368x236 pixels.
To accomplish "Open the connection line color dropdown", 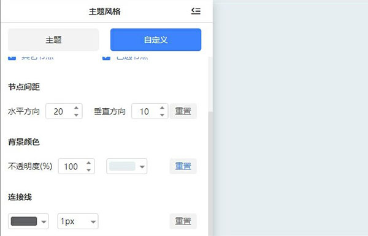I will (x=28, y=221).
